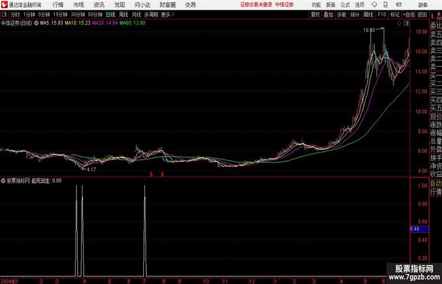
Task: Open the 财富圈 menu
Action: click(167, 5)
